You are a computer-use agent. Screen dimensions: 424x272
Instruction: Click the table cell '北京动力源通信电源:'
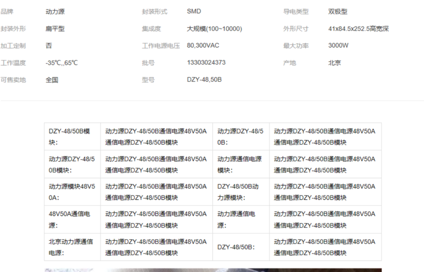(x=72, y=247)
